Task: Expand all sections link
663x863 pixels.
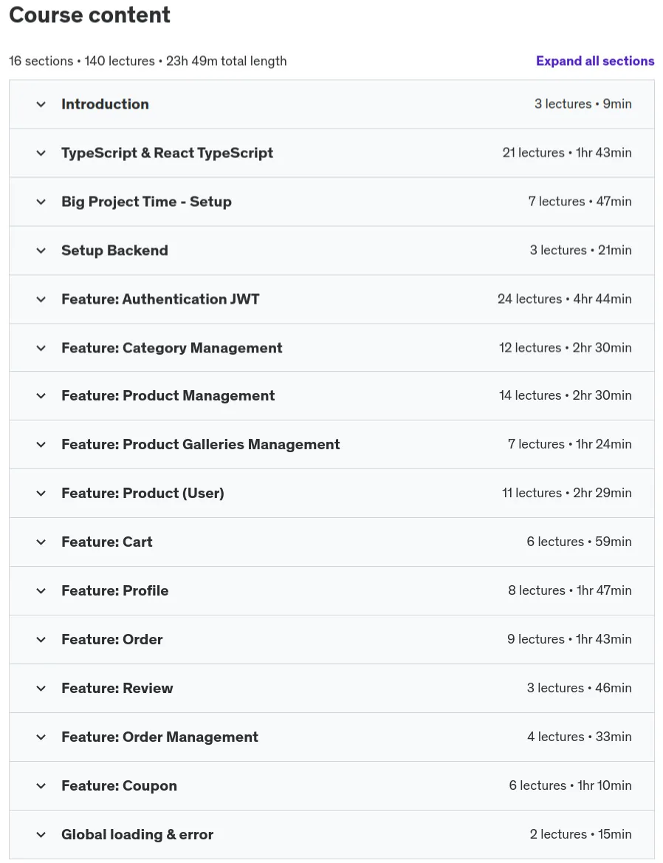Action: (x=595, y=61)
